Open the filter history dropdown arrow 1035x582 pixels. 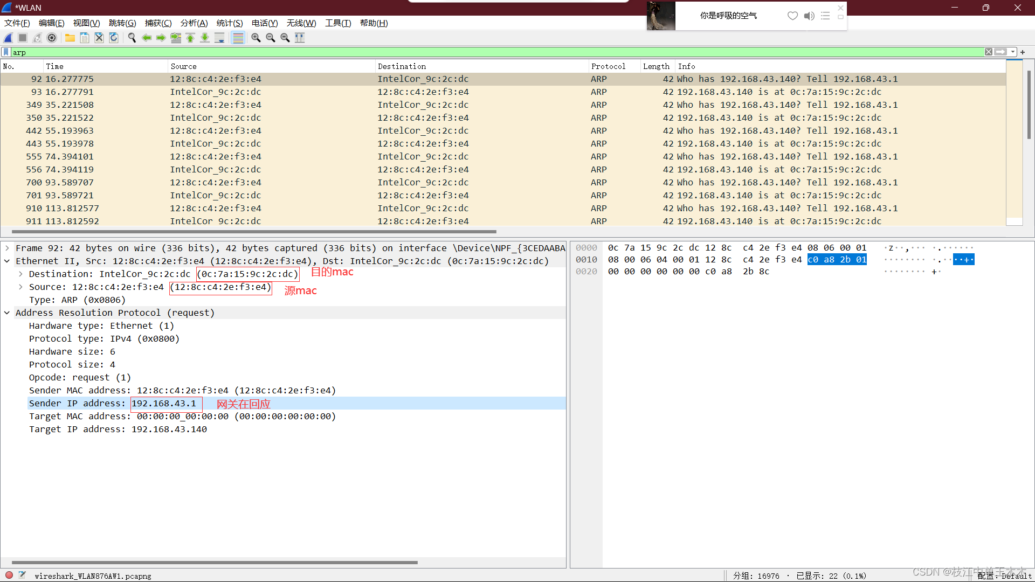click(x=1013, y=52)
